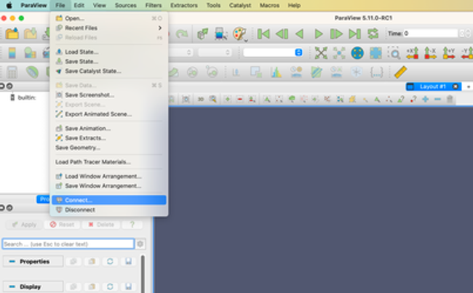The image size is (473, 293).
Task: Choose Disconnect menu entry
Action: tap(108, 210)
